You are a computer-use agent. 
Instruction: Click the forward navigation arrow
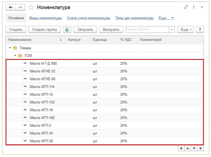tap(20, 7)
